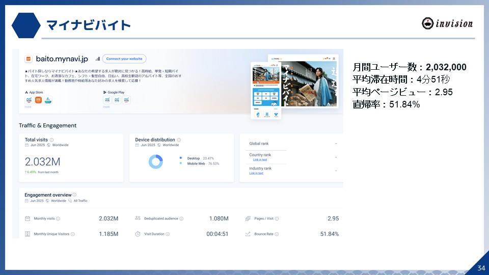
Task: Click the blue hexagon beside the title
Action: 26,25
